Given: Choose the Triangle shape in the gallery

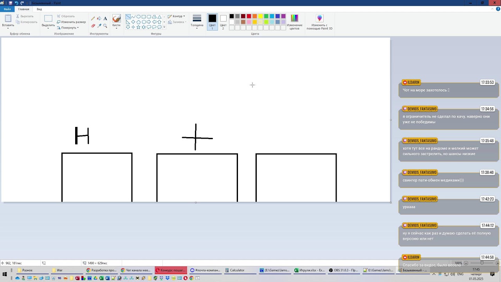Looking at the screenshot, I should 159,17.
